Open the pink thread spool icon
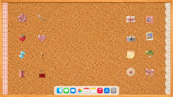 [22, 74]
